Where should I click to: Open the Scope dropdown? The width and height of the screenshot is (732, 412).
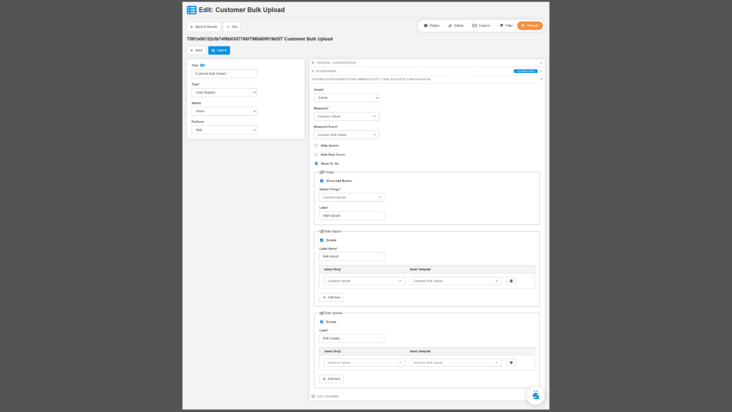[346, 97]
